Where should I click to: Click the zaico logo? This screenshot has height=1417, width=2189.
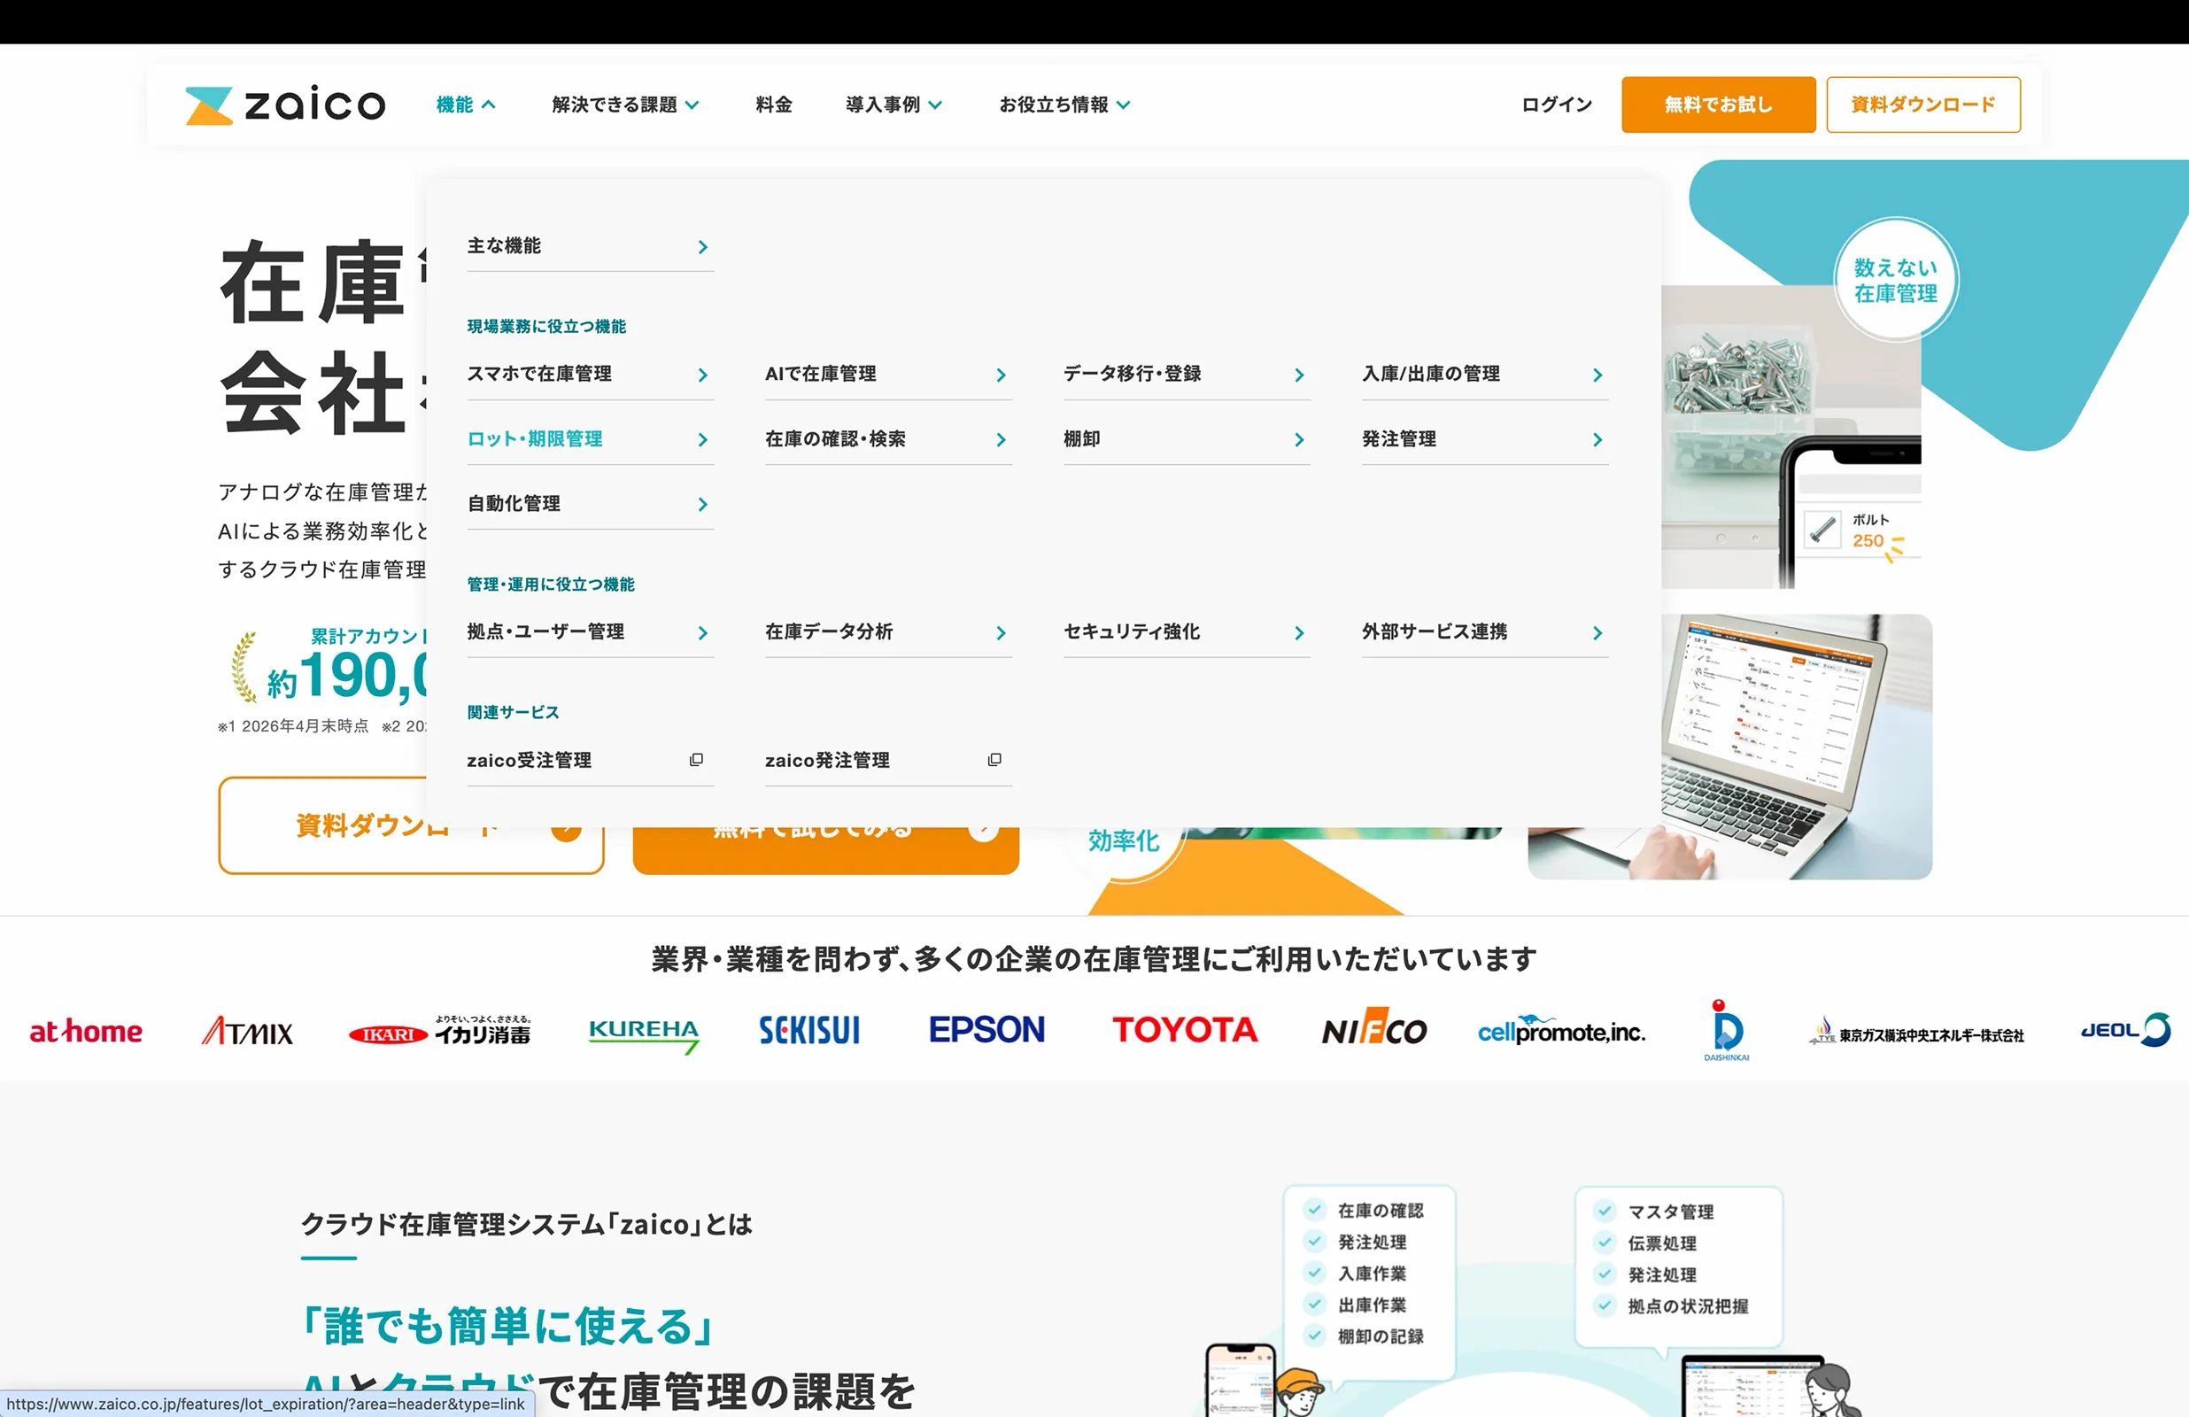click(x=285, y=105)
